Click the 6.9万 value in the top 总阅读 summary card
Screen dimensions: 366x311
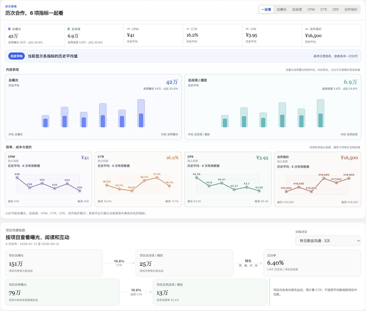[73, 36]
